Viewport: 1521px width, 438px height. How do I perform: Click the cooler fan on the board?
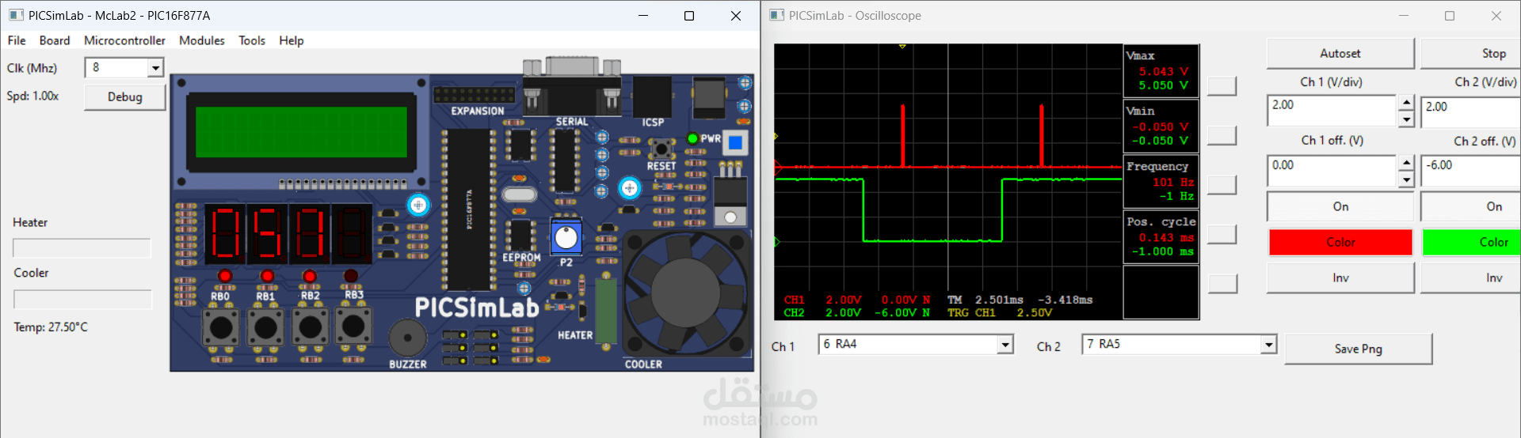(686, 293)
